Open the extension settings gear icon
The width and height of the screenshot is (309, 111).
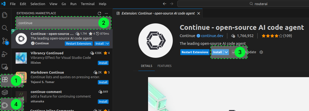point(261,52)
